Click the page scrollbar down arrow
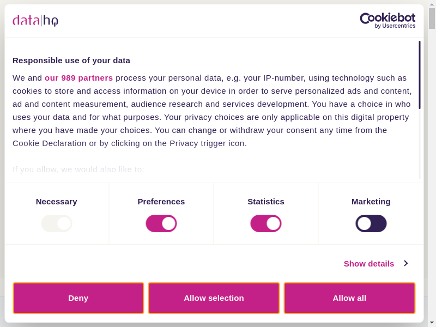Screen dimensions: 436x327 tap(432, 323)
